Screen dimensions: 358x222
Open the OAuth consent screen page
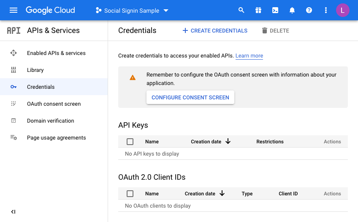click(54, 104)
